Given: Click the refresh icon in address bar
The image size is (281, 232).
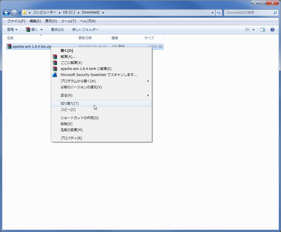Looking at the screenshot, I should point(219,12).
